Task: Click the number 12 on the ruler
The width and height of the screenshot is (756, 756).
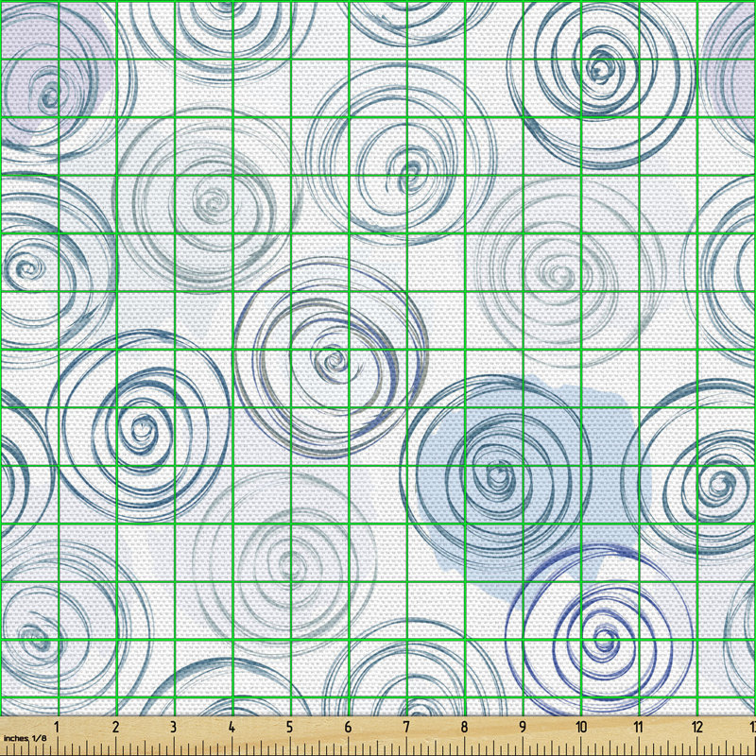Action: pyautogui.click(x=696, y=727)
